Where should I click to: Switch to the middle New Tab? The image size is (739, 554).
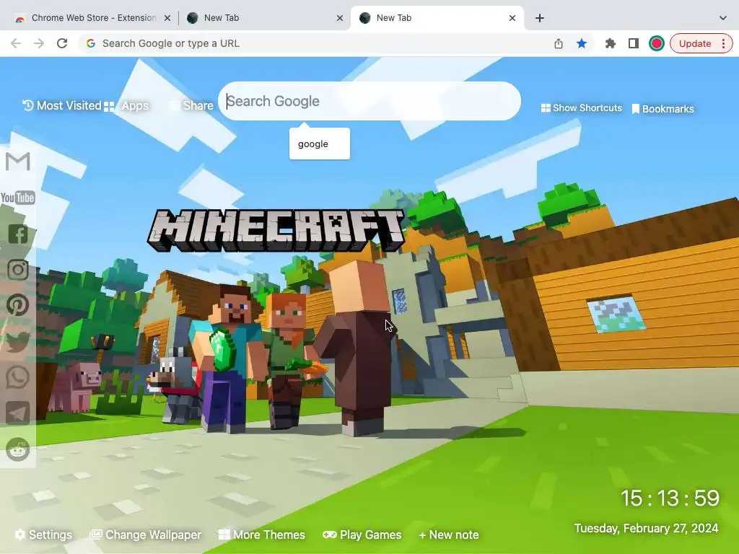coord(264,18)
